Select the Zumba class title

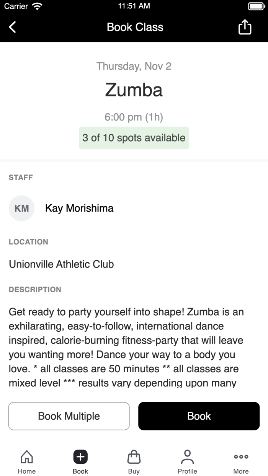[134, 90]
